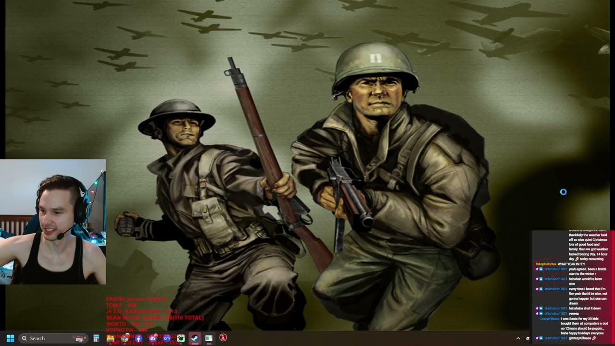Click the 'WHAT YEAR IS IT?!' chat message
This screenshot has height=346, width=615.
(571, 264)
